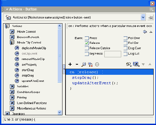
Task: Select the startDrag action in list
Action: pos(28,70)
